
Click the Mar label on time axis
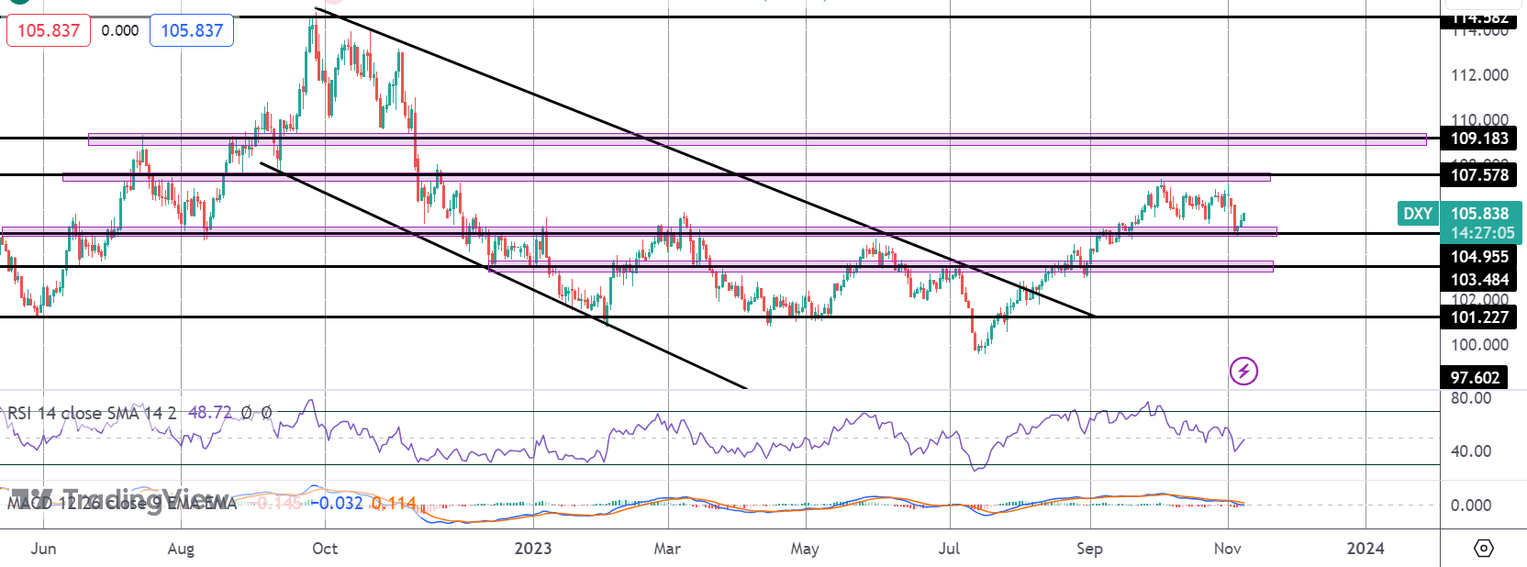[667, 549]
